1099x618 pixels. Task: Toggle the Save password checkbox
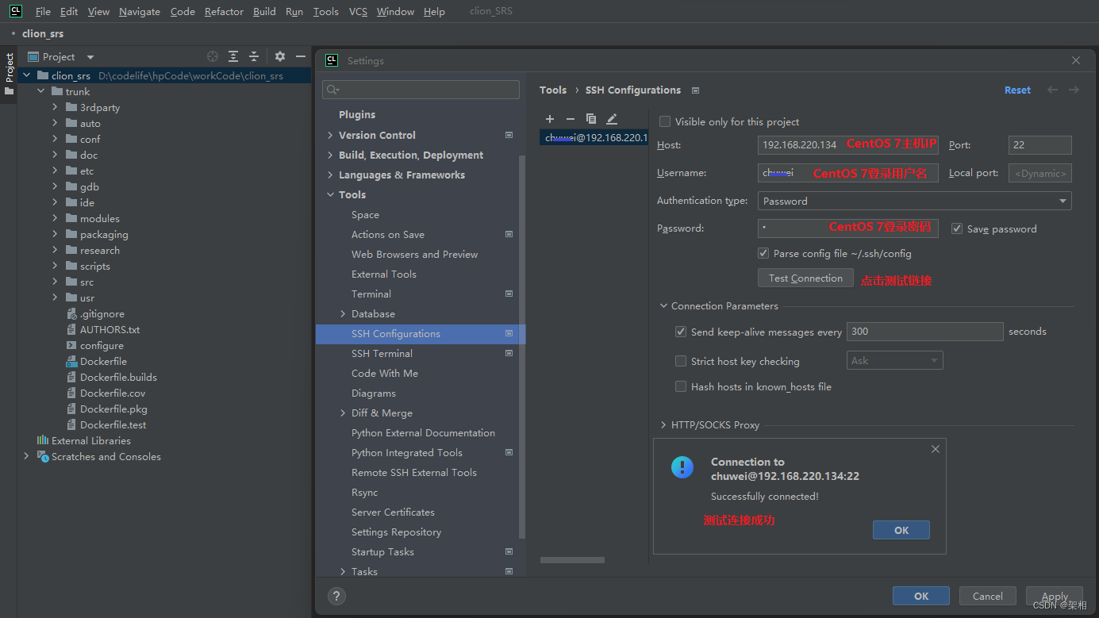957,228
